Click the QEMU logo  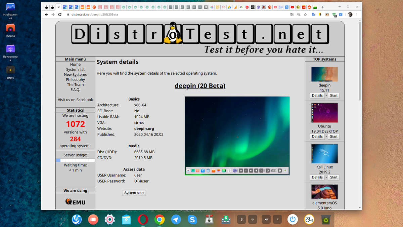point(75,202)
